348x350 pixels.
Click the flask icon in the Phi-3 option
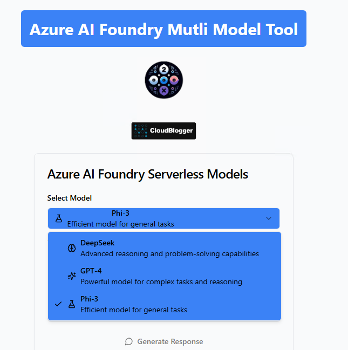pyautogui.click(x=72, y=304)
